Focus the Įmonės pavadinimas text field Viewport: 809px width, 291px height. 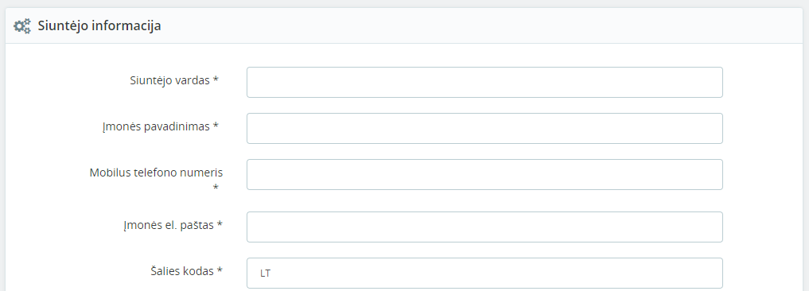[x=484, y=129]
